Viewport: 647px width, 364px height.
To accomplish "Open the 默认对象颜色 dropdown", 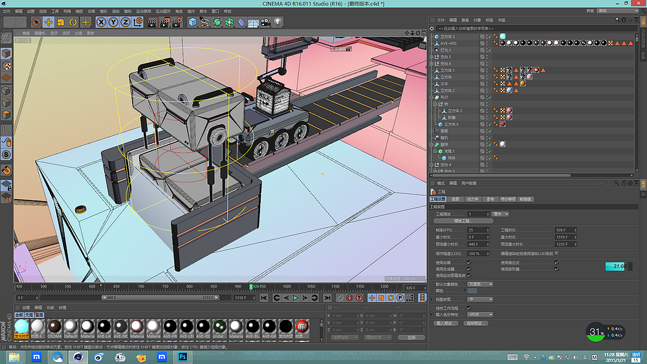I will coord(480,284).
